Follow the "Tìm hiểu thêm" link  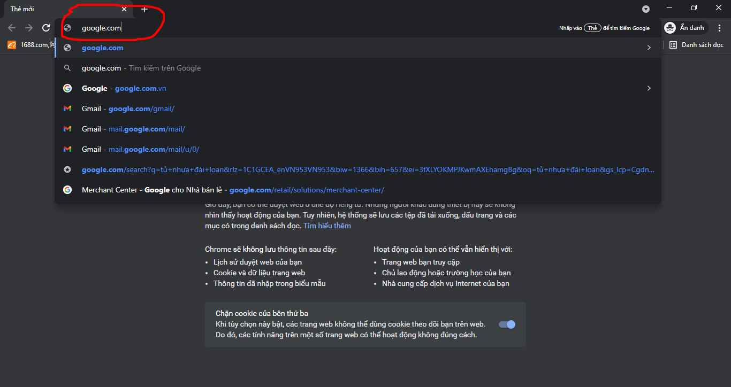click(328, 226)
